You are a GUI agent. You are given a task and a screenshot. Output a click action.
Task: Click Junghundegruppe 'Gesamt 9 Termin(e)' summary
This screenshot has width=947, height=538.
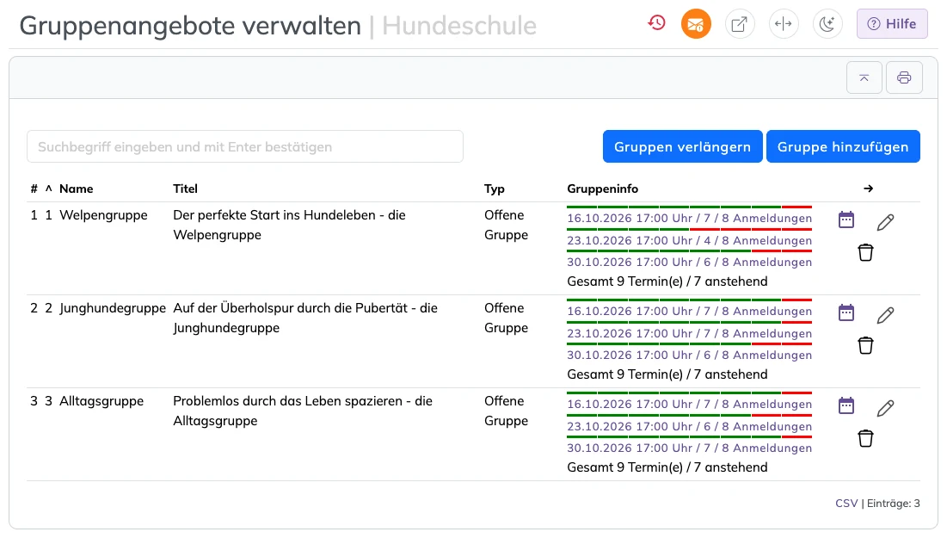point(667,374)
